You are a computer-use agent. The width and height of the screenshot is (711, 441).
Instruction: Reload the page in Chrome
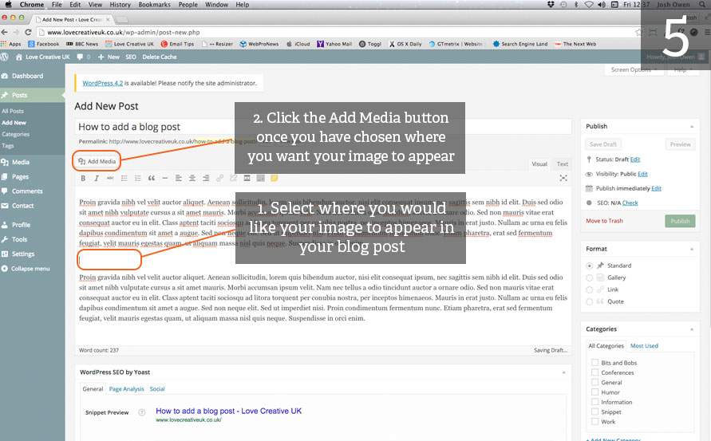(30, 32)
